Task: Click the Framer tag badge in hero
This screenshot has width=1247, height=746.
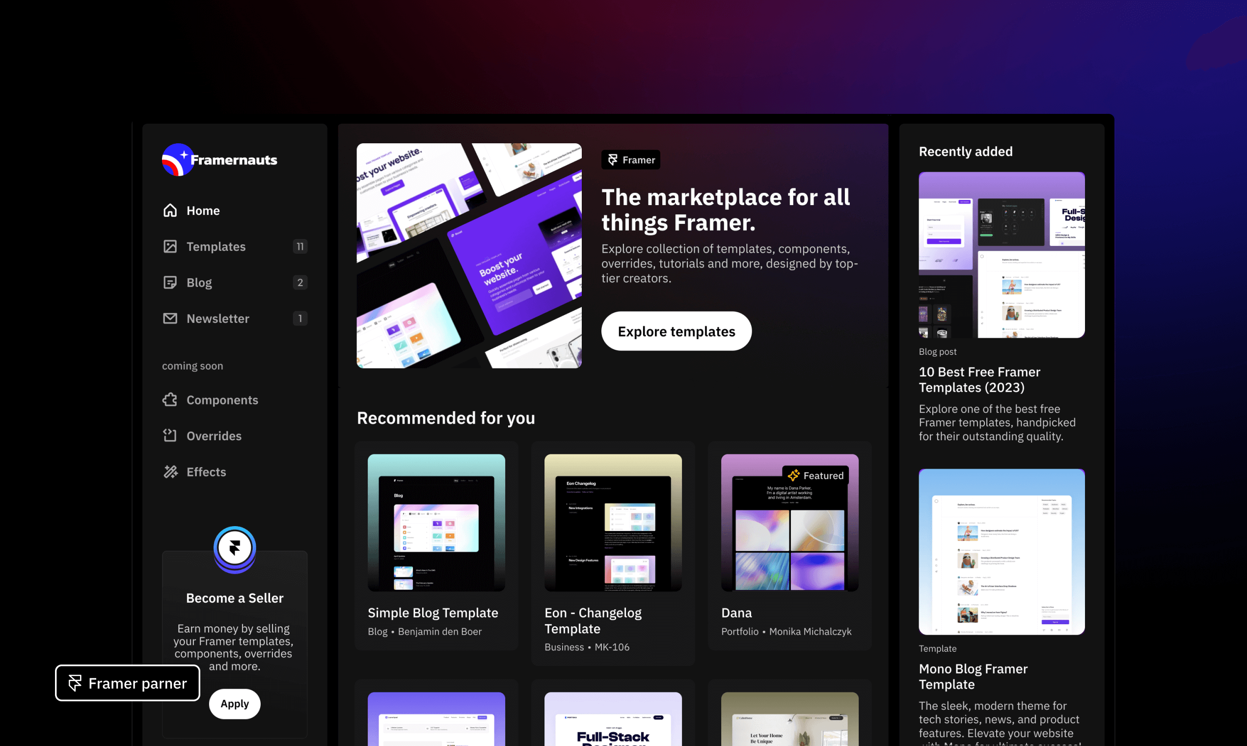Action: click(630, 160)
